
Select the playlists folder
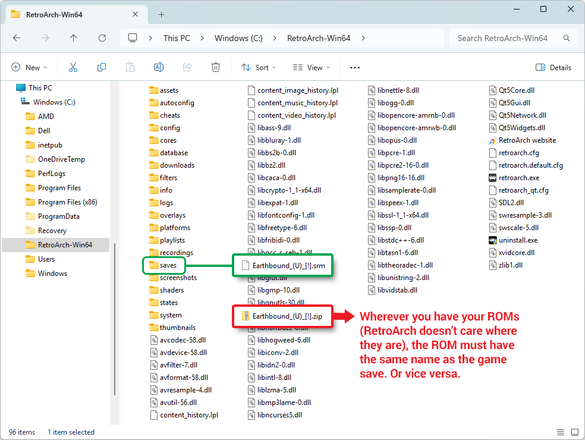(167, 240)
